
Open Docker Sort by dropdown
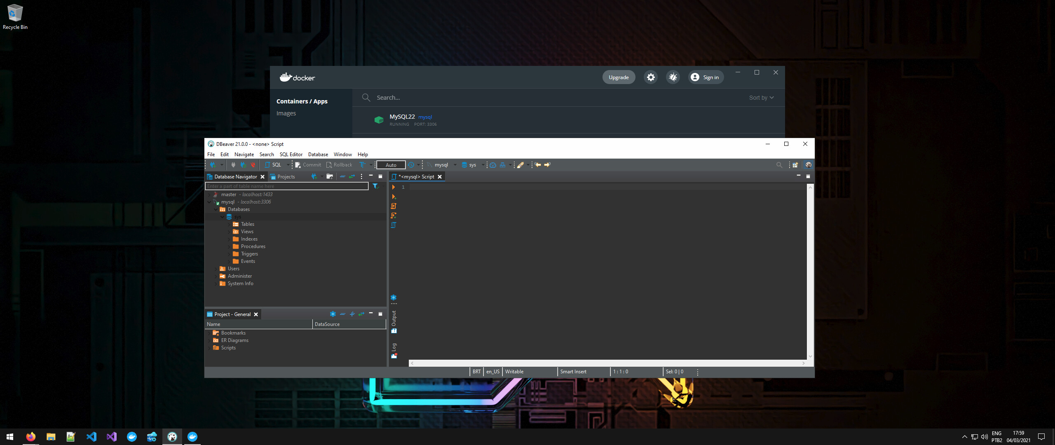pyautogui.click(x=761, y=98)
